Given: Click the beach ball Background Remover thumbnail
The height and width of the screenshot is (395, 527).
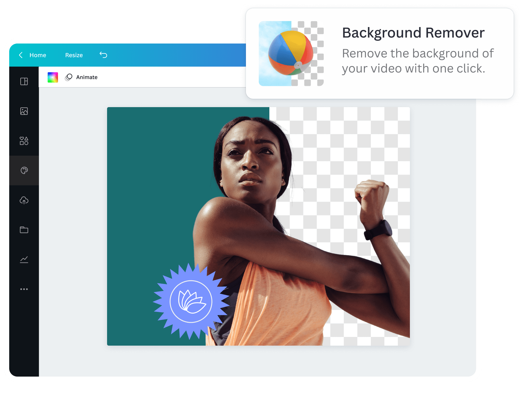Looking at the screenshot, I should pyautogui.click(x=292, y=53).
